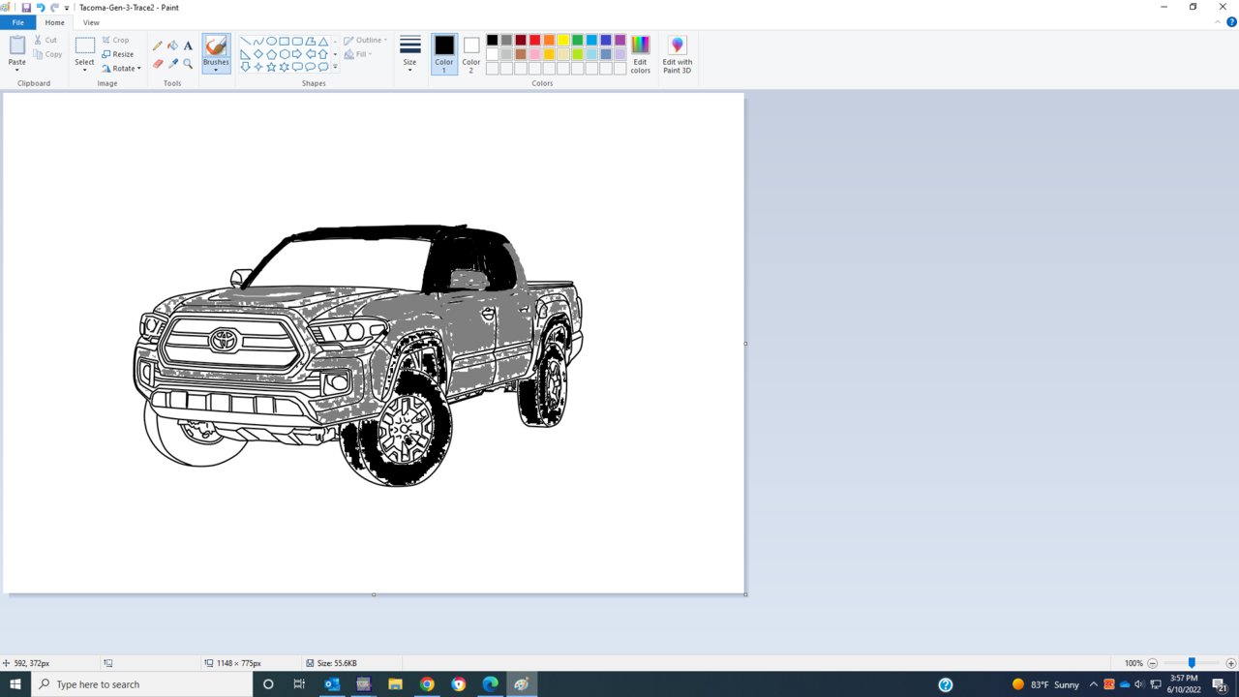Viewport: 1239px width, 697px height.
Task: Click the canvas bottom-right resize handle
Action: tap(745, 594)
